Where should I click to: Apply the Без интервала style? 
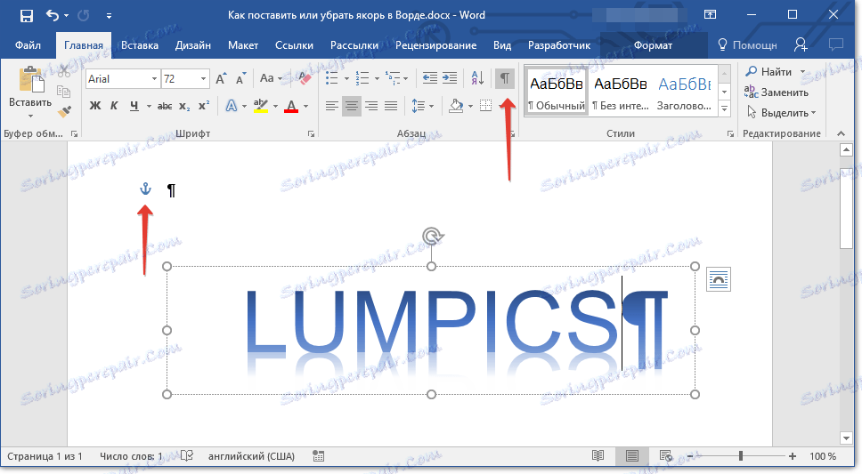(620, 92)
